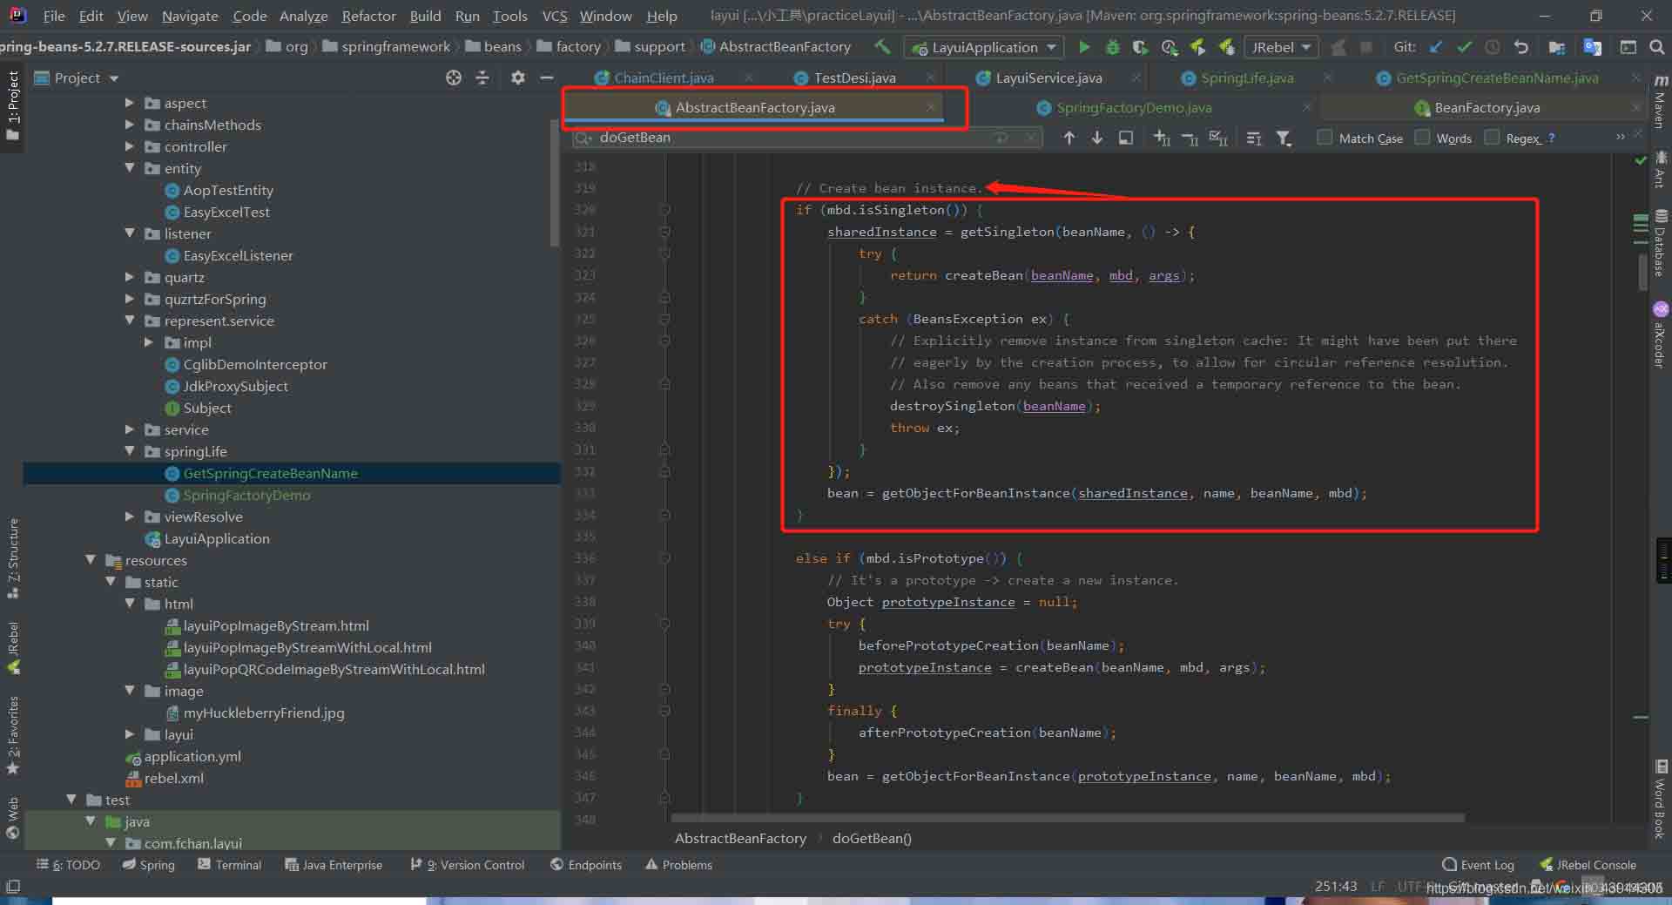Toggle fold marker at line 339
Image resolution: width=1672 pixels, height=905 pixels.
pyautogui.click(x=664, y=624)
